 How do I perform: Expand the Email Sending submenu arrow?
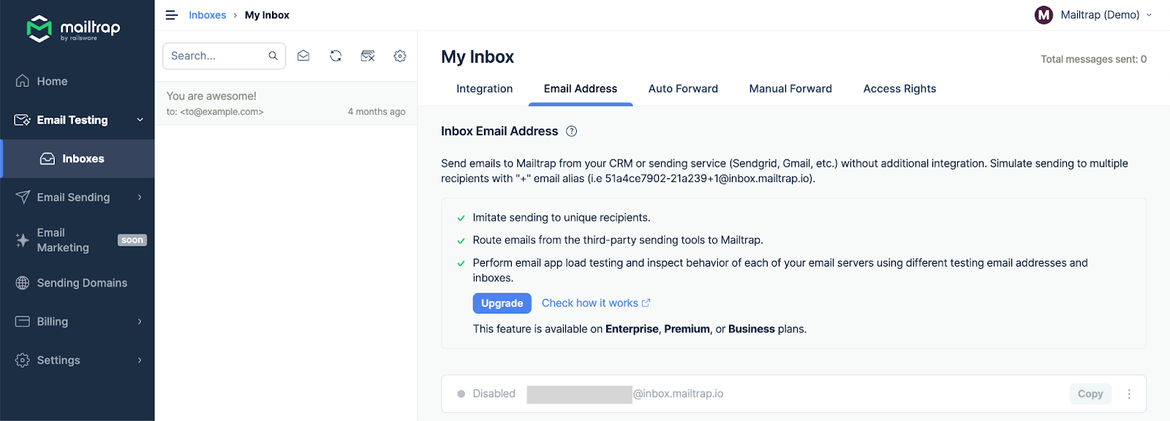[x=140, y=197]
